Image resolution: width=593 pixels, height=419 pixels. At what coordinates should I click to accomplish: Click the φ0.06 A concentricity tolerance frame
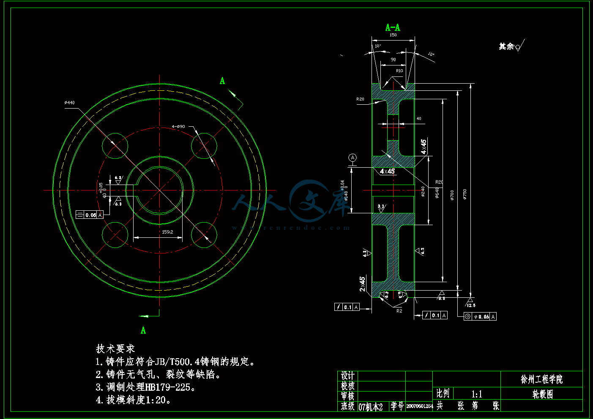point(480,316)
